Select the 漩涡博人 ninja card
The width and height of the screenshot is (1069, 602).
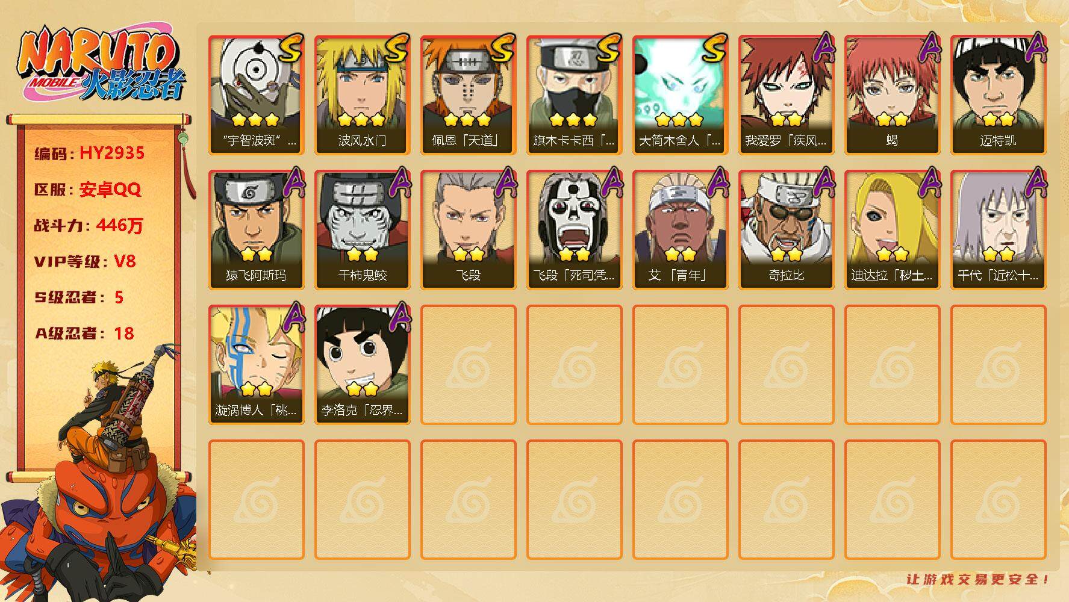tap(256, 365)
